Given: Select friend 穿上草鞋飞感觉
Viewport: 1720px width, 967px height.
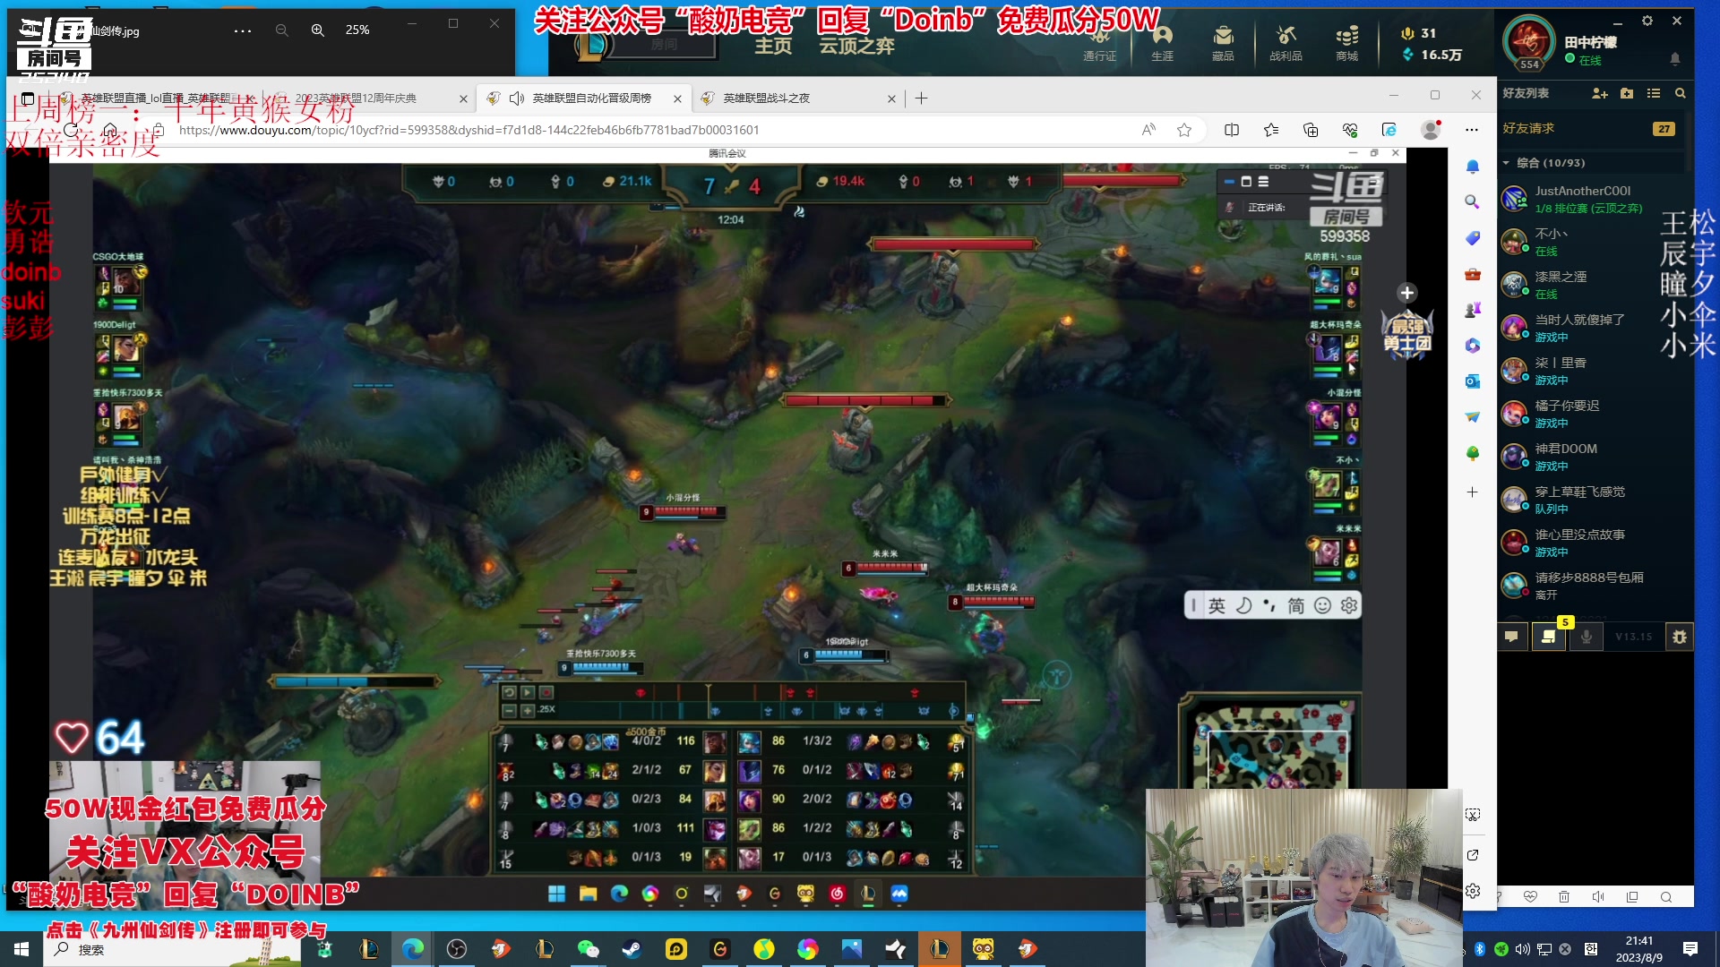Looking at the screenshot, I should tap(1589, 500).
